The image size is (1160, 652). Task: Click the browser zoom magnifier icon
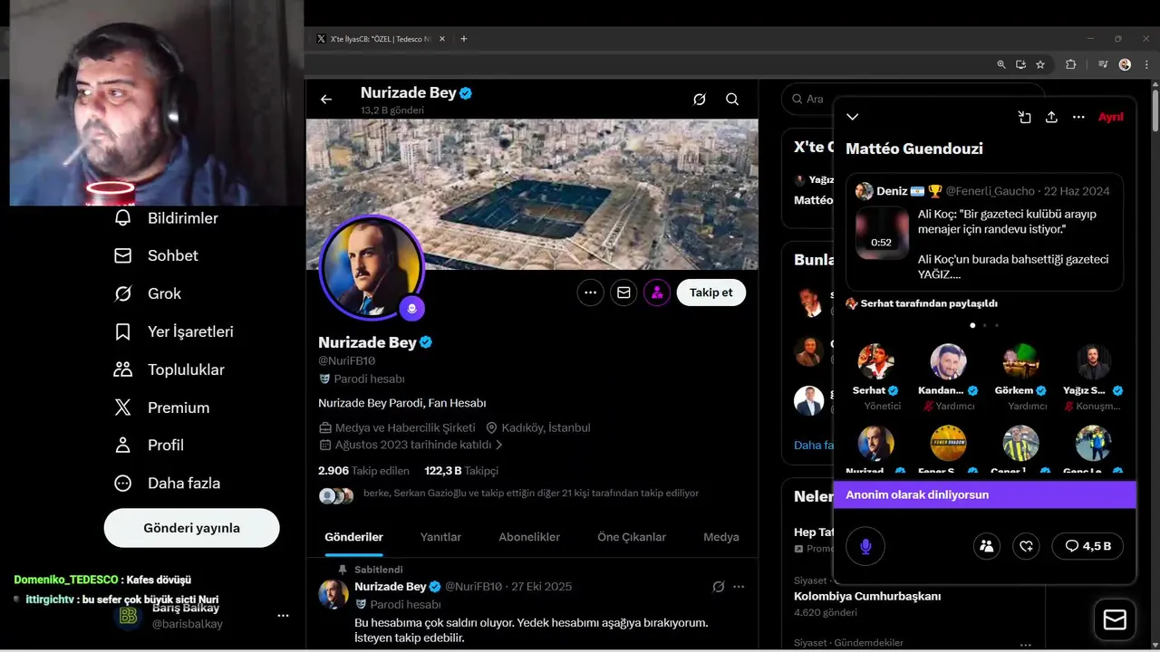pyautogui.click(x=1000, y=64)
